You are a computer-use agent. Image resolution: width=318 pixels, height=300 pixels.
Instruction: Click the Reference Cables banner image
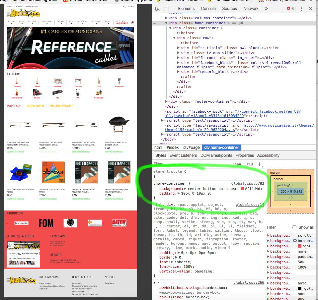70,48
